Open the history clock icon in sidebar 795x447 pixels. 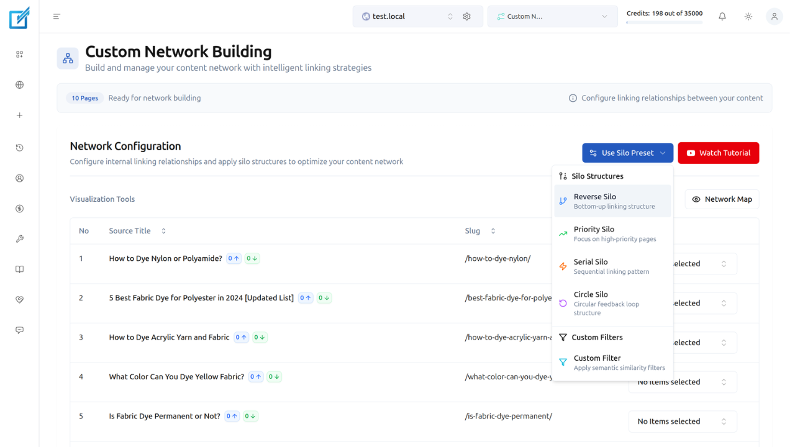[19, 148]
